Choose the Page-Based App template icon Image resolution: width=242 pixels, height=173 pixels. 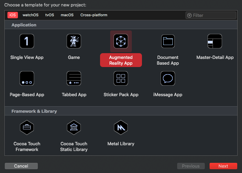[27, 79]
